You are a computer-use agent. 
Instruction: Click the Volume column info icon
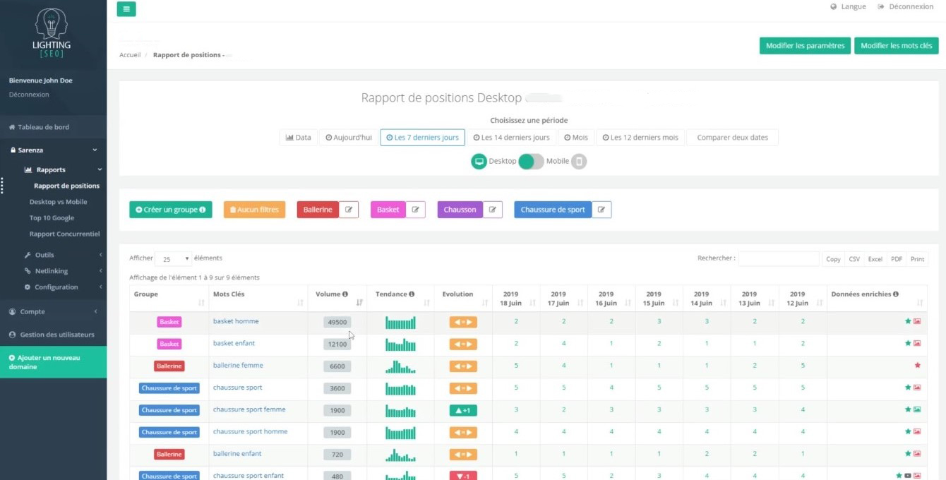click(345, 294)
